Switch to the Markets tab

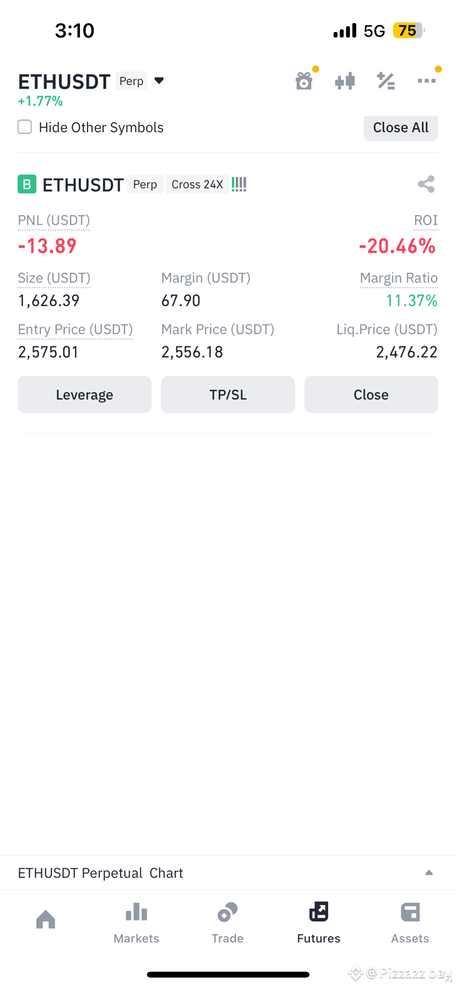(x=137, y=923)
